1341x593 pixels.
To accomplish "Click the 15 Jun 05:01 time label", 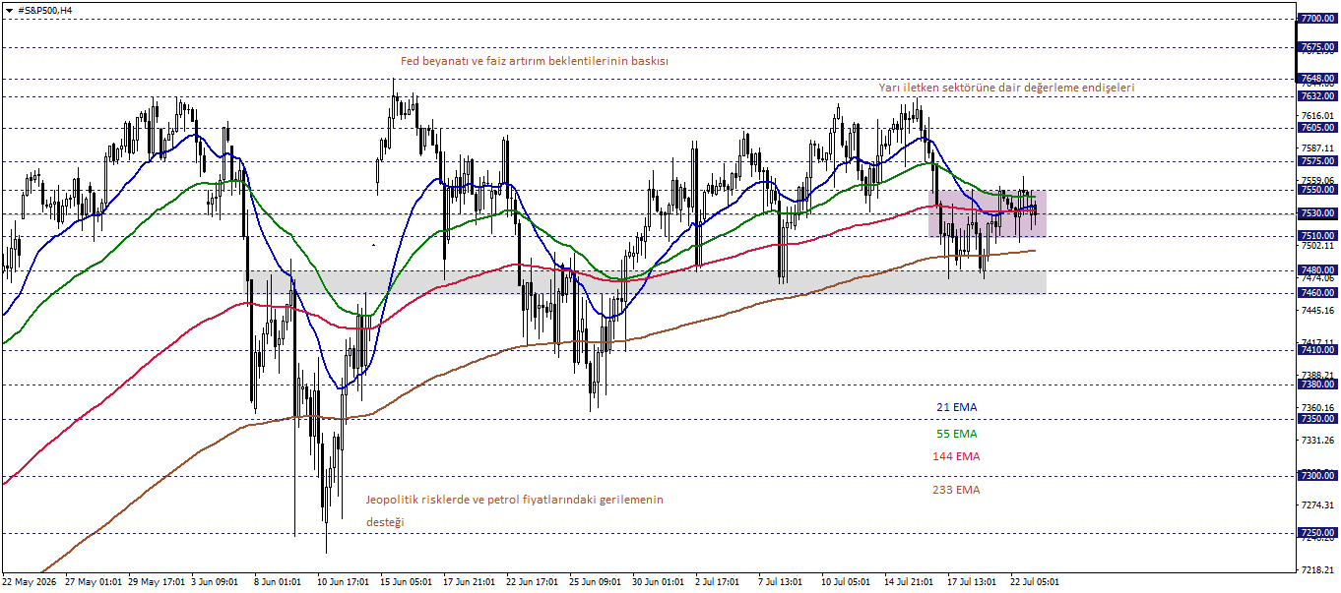I will click(x=407, y=582).
